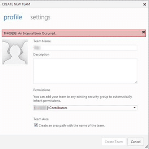Click the Team Name field label

[x=42, y=41]
